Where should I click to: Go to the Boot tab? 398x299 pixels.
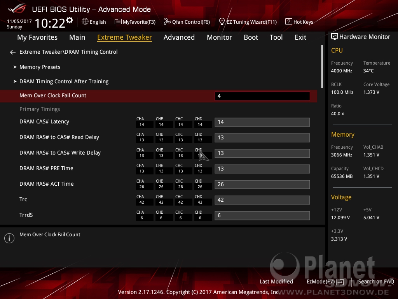251,37
